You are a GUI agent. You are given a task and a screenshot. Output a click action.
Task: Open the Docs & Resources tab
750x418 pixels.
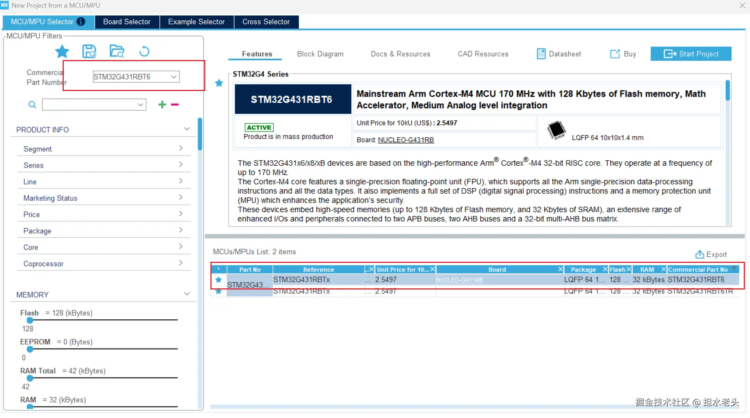point(400,54)
